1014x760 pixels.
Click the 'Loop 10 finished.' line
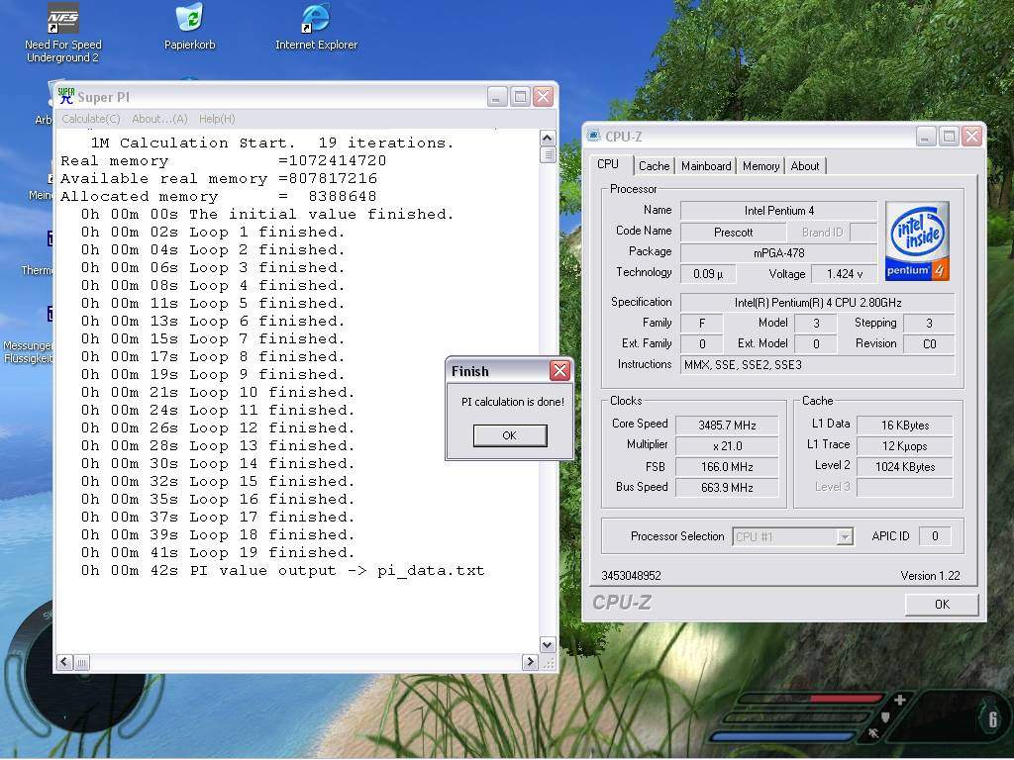(x=218, y=392)
